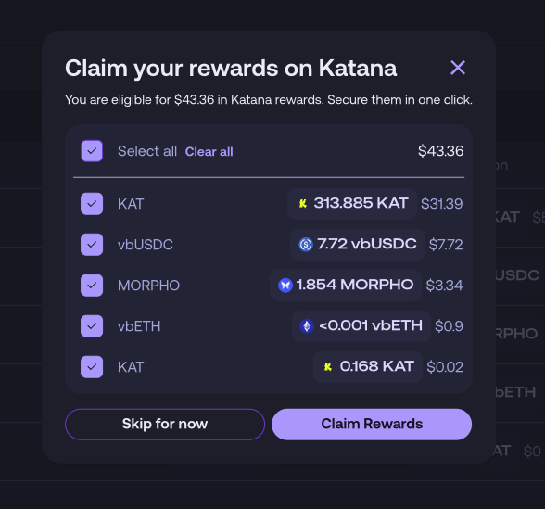
Task: Uncheck the MORPHO reward checkbox
Action: point(92,286)
